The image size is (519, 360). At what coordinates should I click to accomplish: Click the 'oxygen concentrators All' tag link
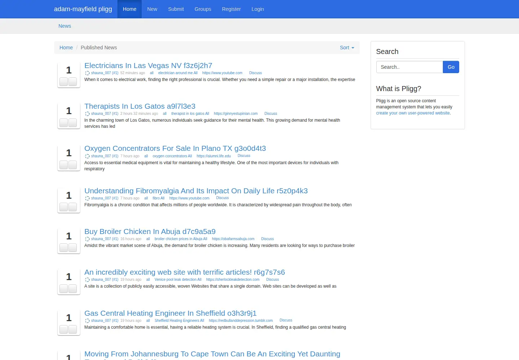[172, 156]
